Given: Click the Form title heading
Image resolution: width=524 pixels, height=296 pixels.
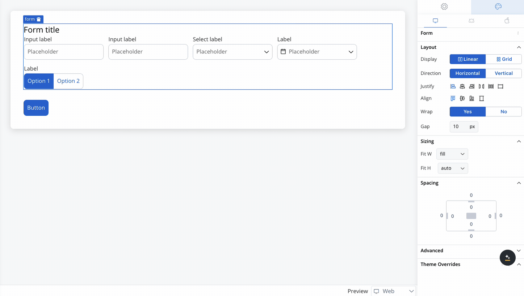Looking at the screenshot, I should 42,30.
